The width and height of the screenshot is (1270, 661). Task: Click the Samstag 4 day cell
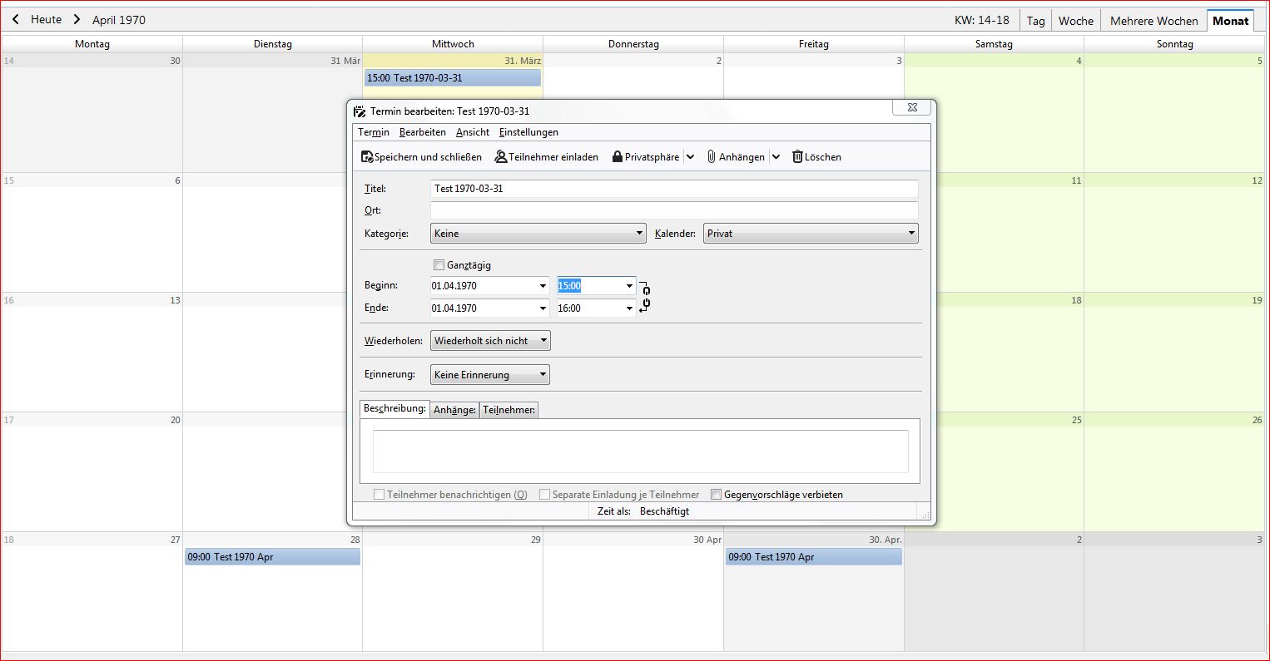(x=994, y=113)
